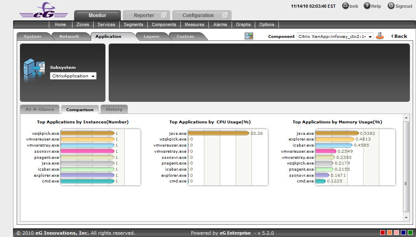Open the Graphs menu
This screenshot has width=416, height=237.
point(243,24)
